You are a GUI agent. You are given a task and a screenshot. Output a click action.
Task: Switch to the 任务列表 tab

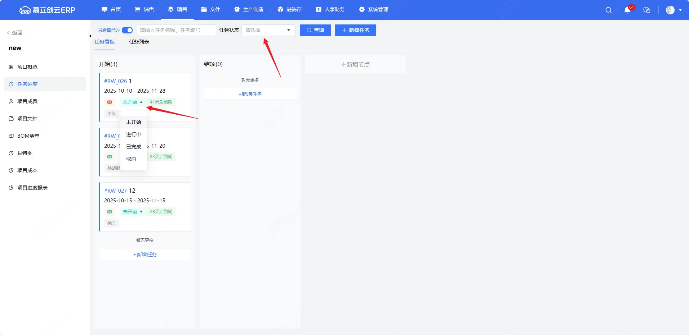[x=139, y=42]
